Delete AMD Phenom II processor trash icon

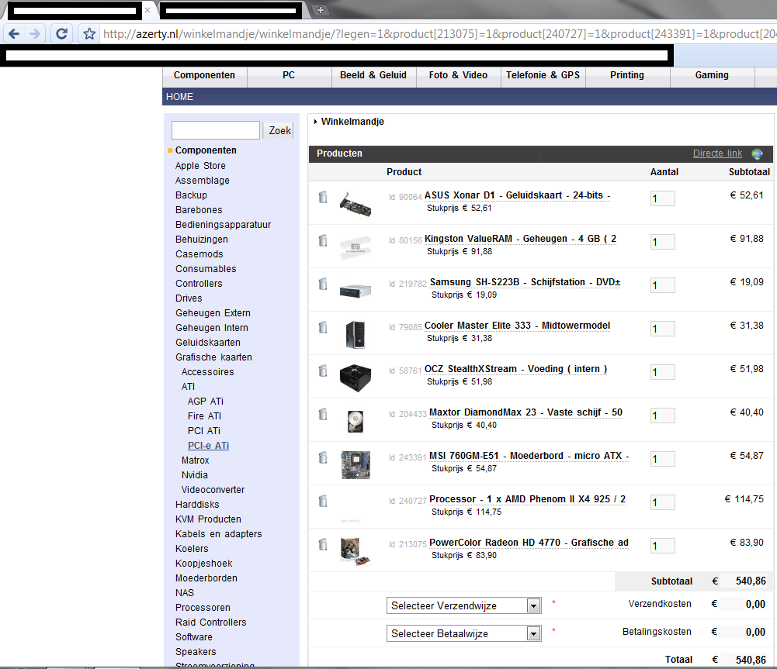pyautogui.click(x=323, y=502)
